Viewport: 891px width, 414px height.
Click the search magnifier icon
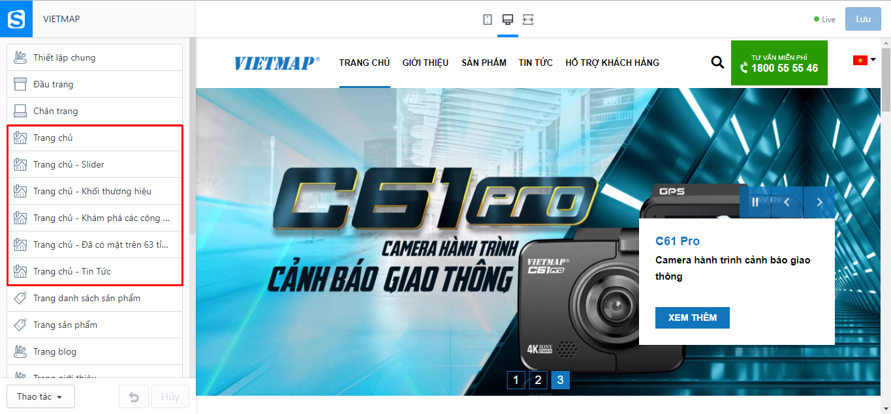pyautogui.click(x=717, y=63)
